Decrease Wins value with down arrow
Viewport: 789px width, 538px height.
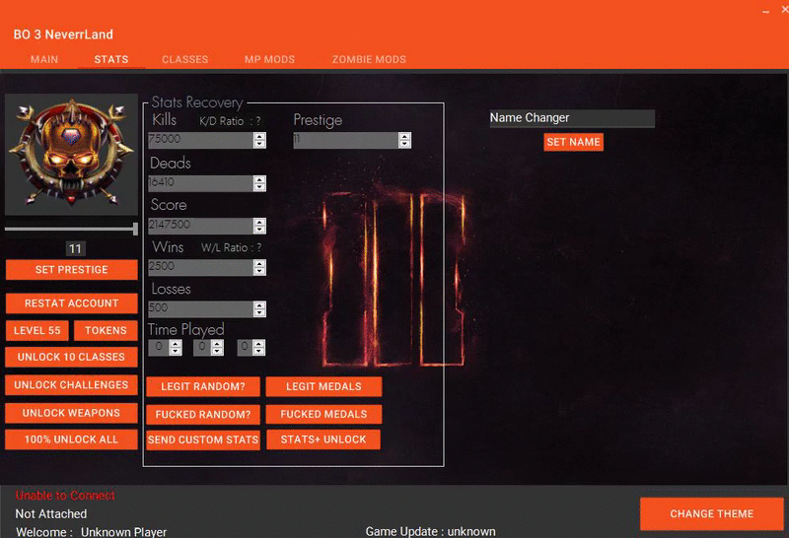tap(259, 271)
